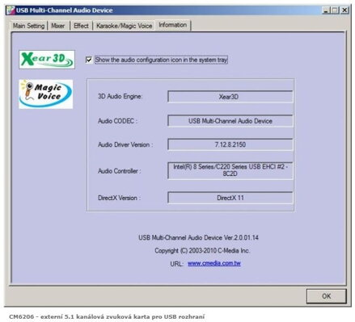
Task: Select the Karaoke/Magic Voice tab
Action: pyautogui.click(x=125, y=26)
